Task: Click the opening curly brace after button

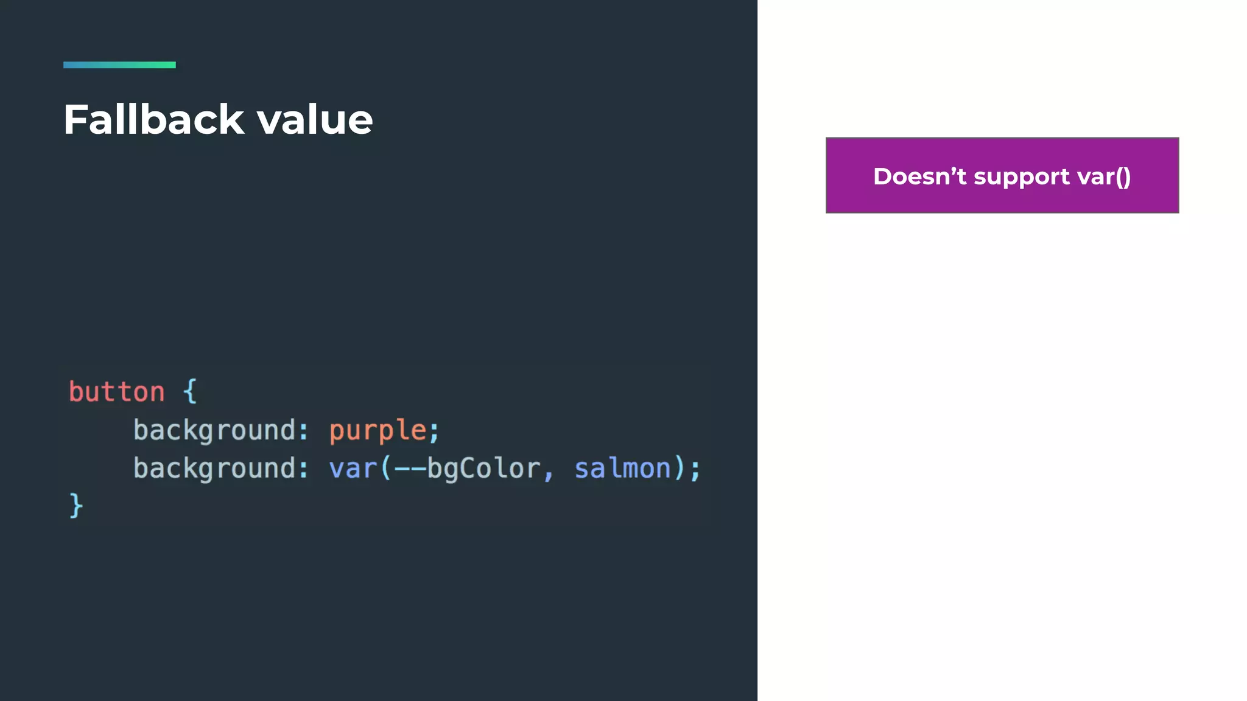Action: click(190, 391)
